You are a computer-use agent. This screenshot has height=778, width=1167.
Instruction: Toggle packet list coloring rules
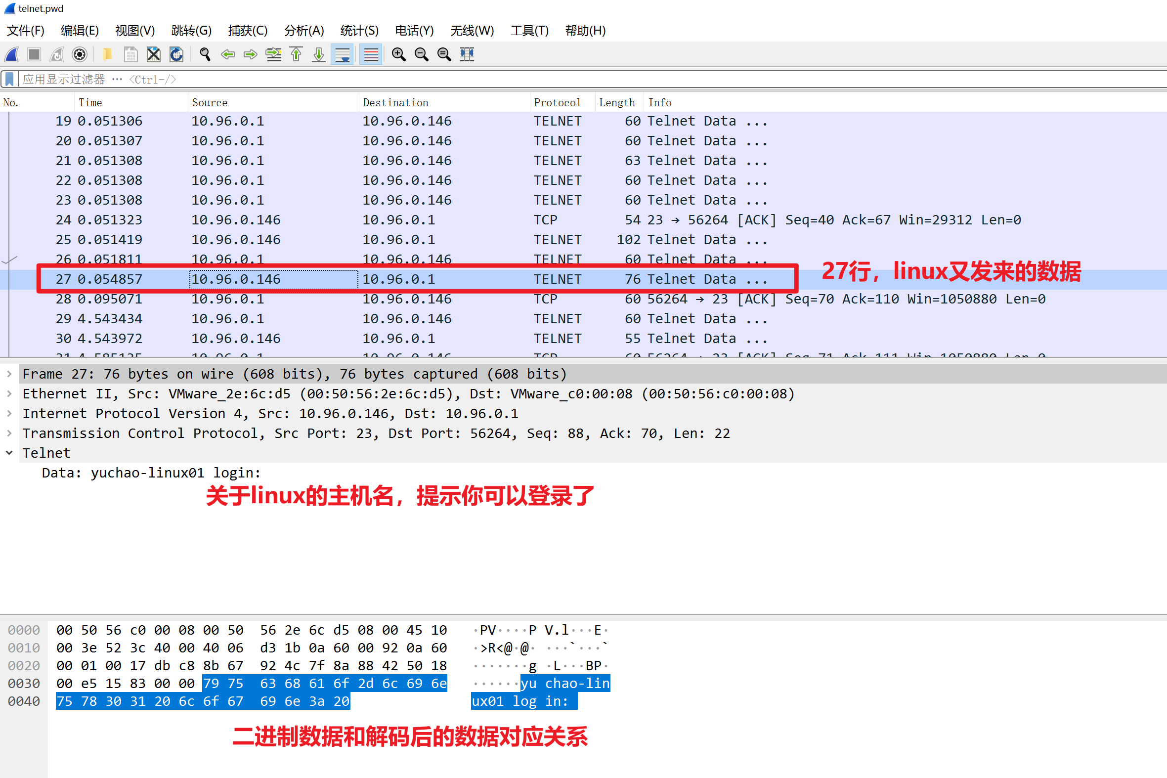pyautogui.click(x=370, y=54)
